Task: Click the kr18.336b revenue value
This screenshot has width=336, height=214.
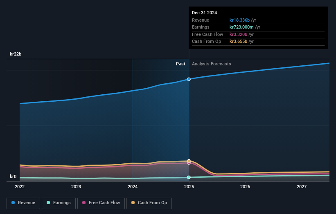Action: click(x=239, y=20)
